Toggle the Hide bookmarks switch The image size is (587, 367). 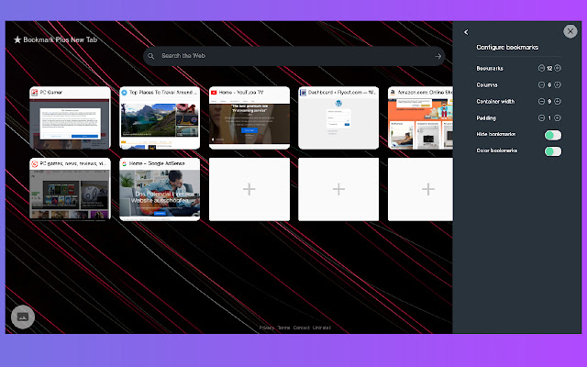551,135
